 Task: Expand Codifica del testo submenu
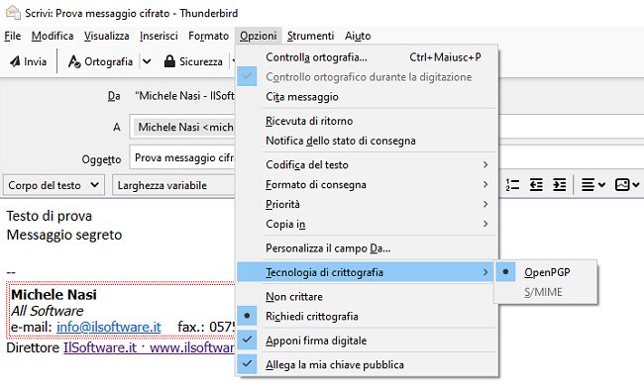tap(368, 165)
